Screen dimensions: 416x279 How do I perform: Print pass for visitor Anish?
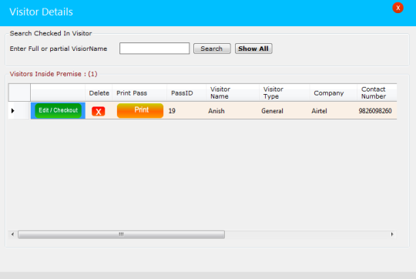pos(140,110)
